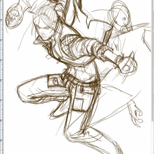Click the square belt pouch with the circle
This screenshot has width=154, height=154.
[x=55, y=81]
